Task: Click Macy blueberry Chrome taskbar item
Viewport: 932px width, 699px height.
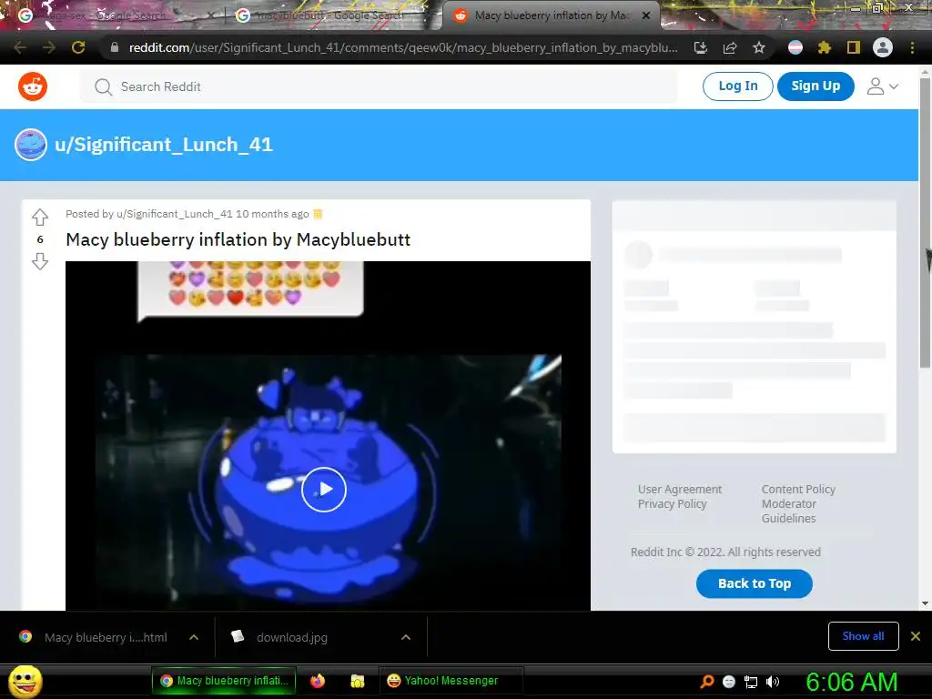Action: click(x=224, y=681)
